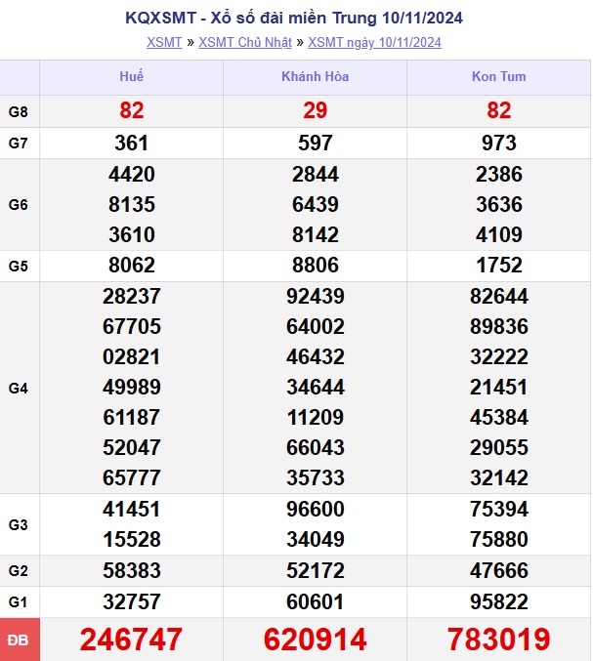
Task: Click the G8 prize row label
Action: 20,111
